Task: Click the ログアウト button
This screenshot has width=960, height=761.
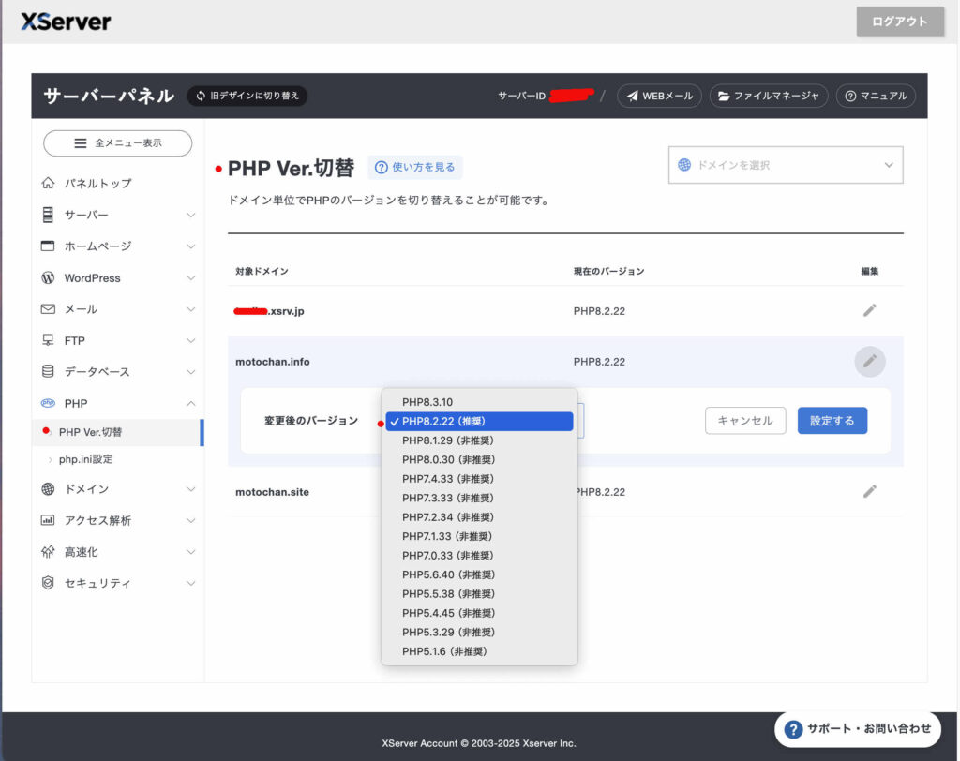Action: 899,22
